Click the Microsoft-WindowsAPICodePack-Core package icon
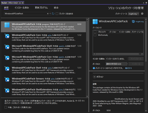The image size is (148, 113). pos(7,58)
